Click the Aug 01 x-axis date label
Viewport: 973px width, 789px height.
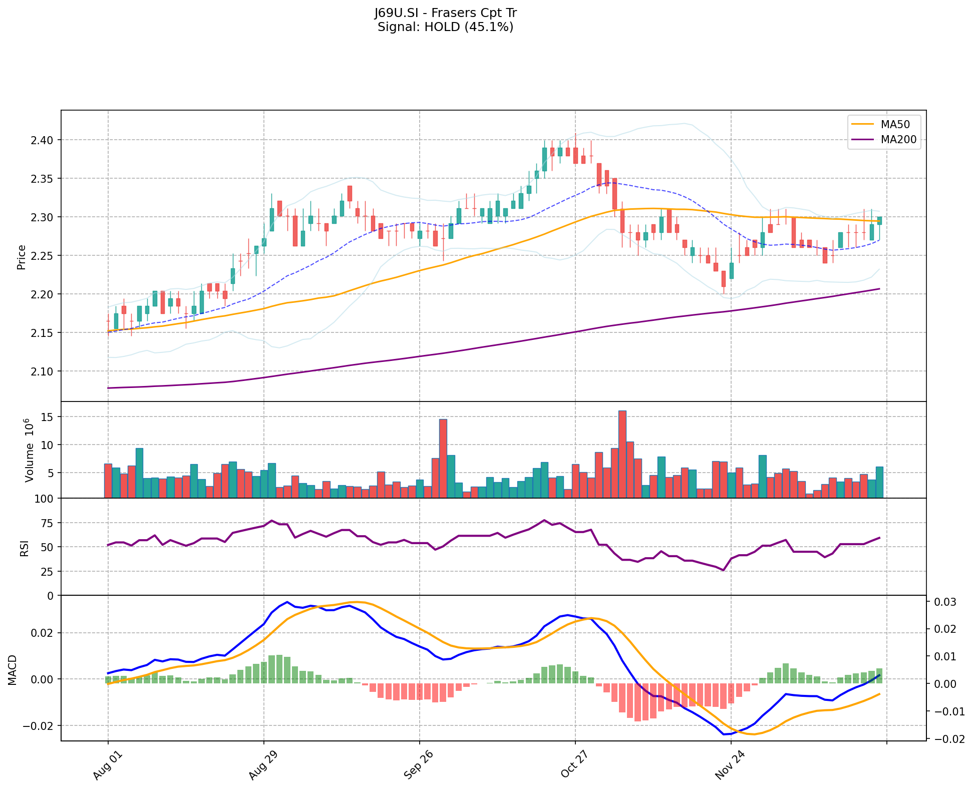coord(108,766)
